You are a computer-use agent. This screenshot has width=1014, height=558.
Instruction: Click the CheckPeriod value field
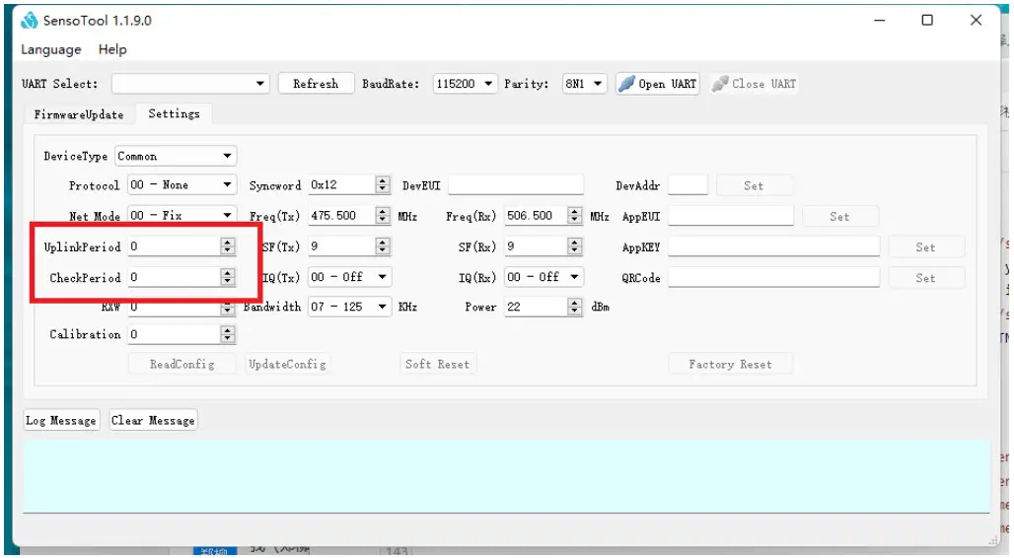[174, 277]
